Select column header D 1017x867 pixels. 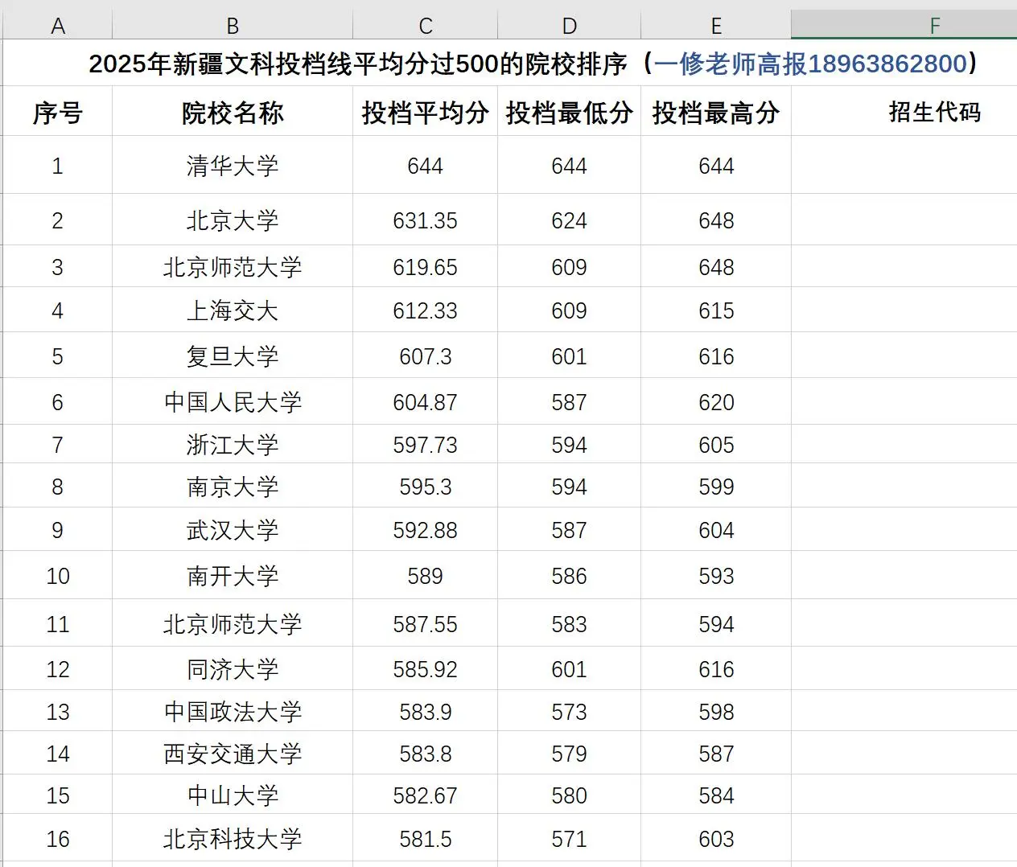click(569, 24)
